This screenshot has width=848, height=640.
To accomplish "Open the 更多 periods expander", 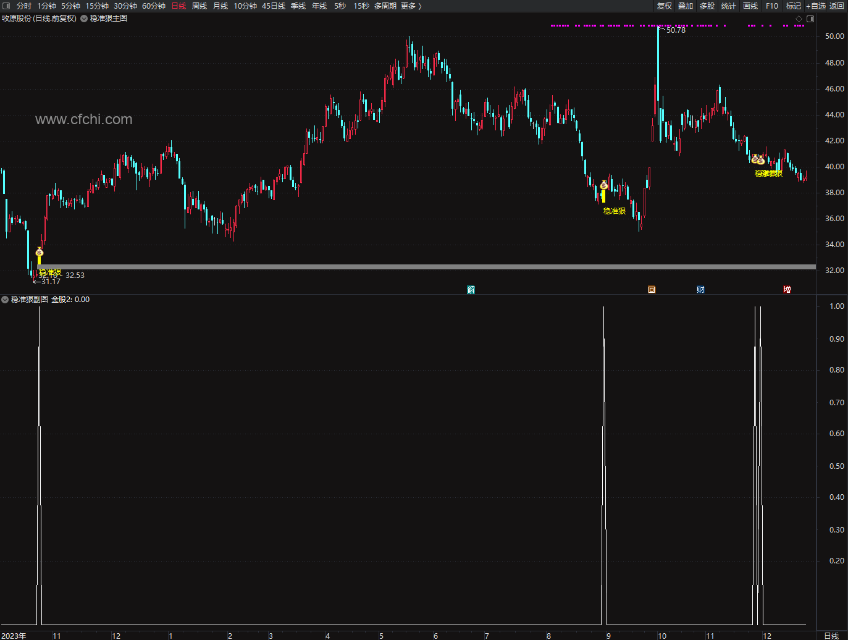I will point(411,6).
